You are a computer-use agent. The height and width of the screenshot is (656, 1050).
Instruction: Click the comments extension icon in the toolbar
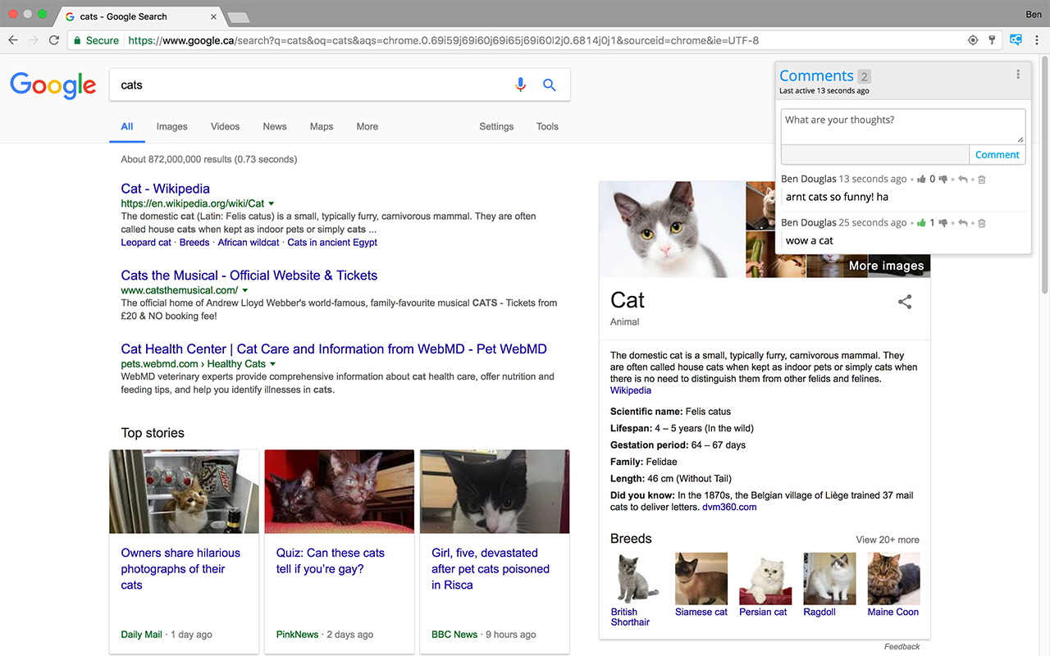click(1016, 39)
